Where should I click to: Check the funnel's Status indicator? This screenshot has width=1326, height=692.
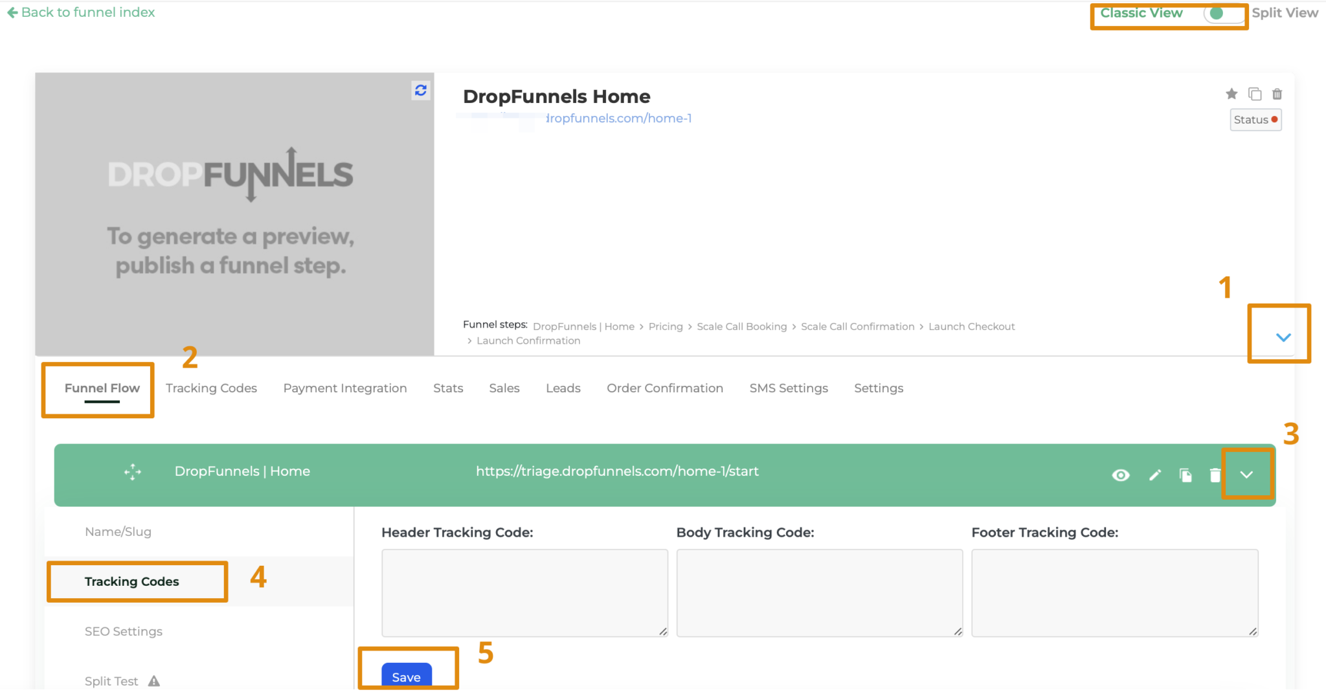pyautogui.click(x=1255, y=119)
